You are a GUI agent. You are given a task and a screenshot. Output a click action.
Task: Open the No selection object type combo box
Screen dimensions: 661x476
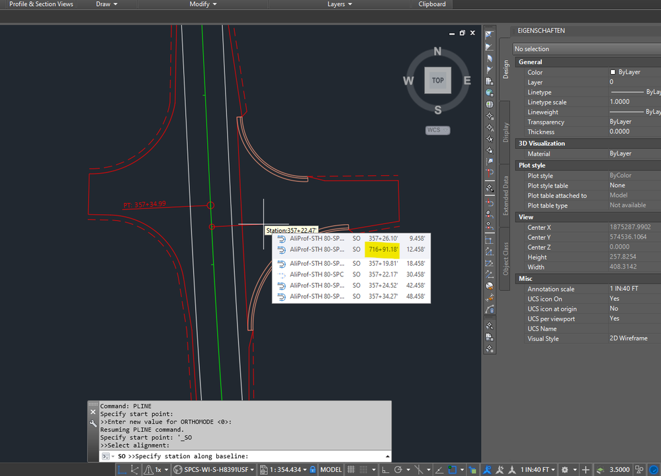[x=587, y=49]
